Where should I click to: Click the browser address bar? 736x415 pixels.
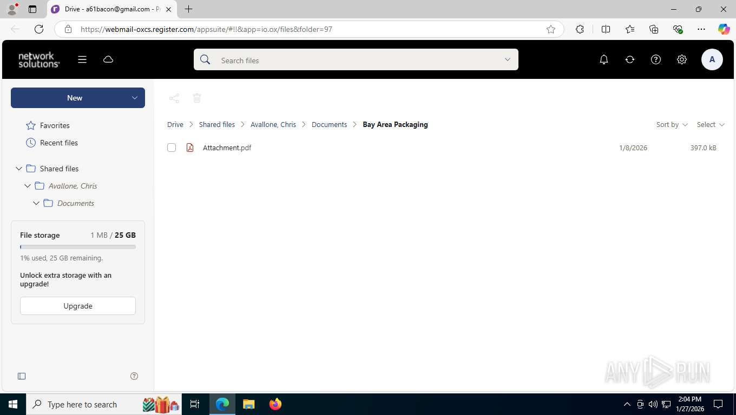[308, 29]
